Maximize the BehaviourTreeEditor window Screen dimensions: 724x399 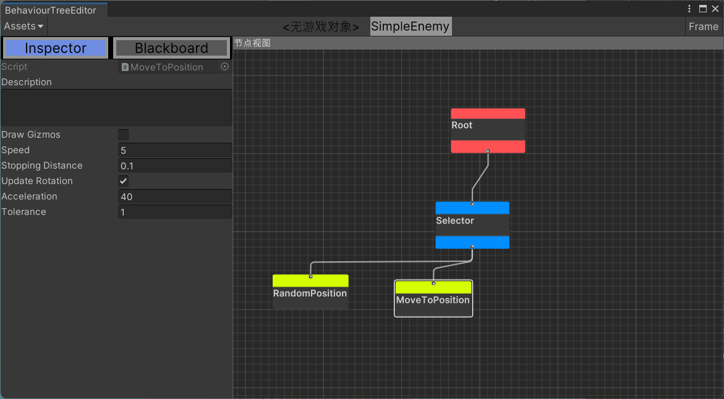pyautogui.click(x=702, y=9)
